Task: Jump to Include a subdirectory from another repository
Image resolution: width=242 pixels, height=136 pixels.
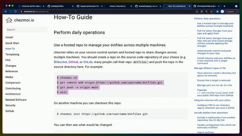Action: tap(216, 119)
